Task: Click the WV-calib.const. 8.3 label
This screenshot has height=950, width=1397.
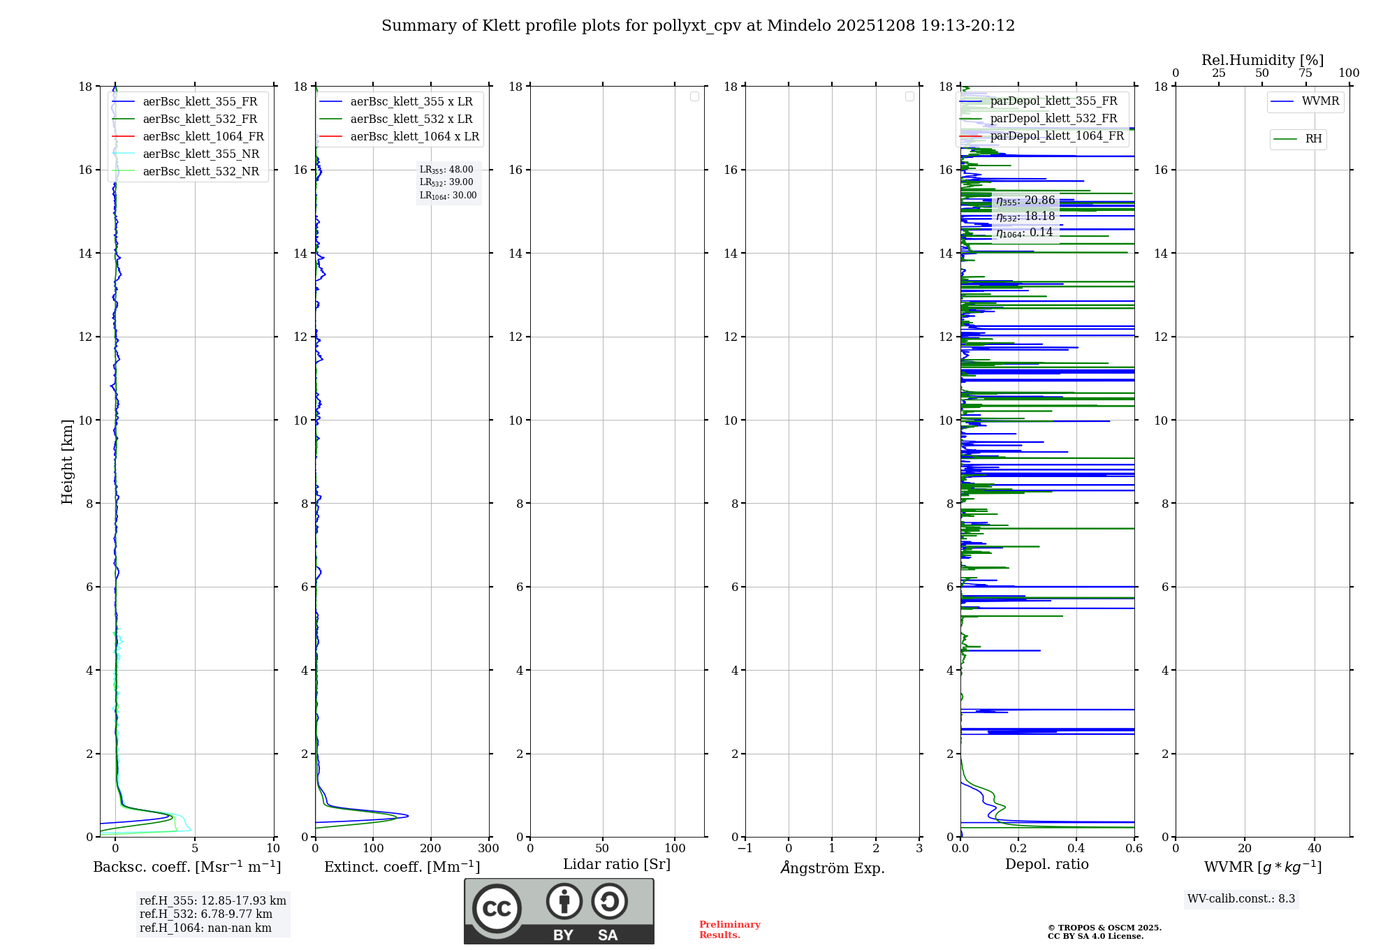Action: [1241, 899]
